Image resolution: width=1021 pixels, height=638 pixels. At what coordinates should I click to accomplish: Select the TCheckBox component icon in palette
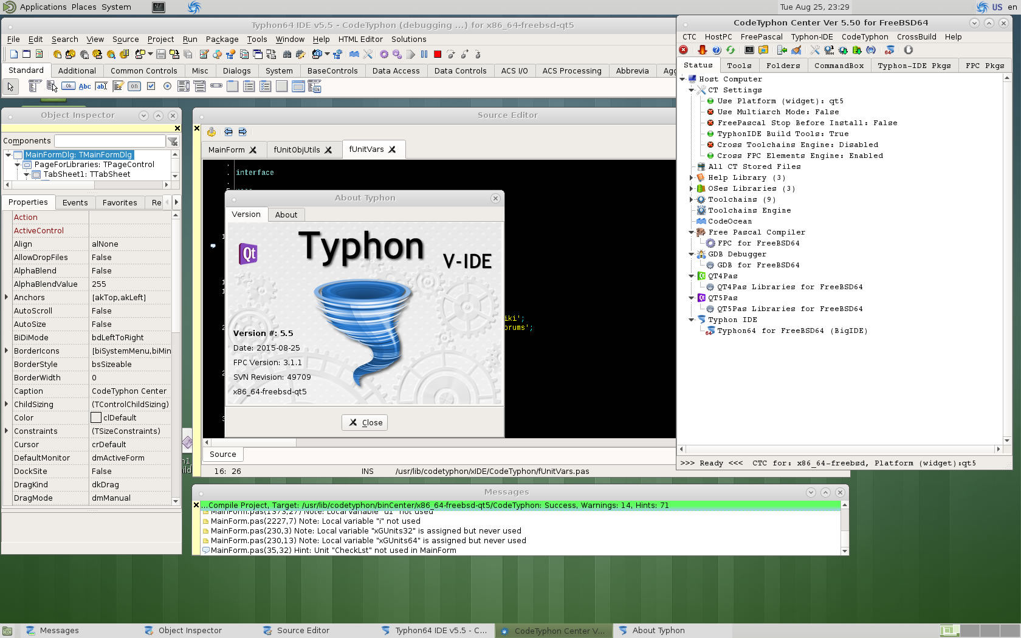(x=151, y=86)
